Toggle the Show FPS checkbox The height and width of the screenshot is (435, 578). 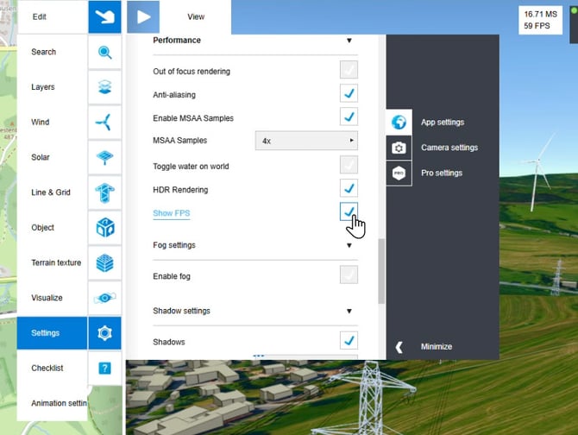point(349,211)
